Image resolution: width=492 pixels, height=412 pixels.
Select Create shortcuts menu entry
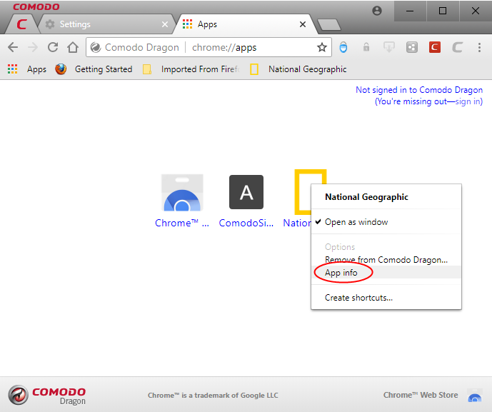pos(386,298)
